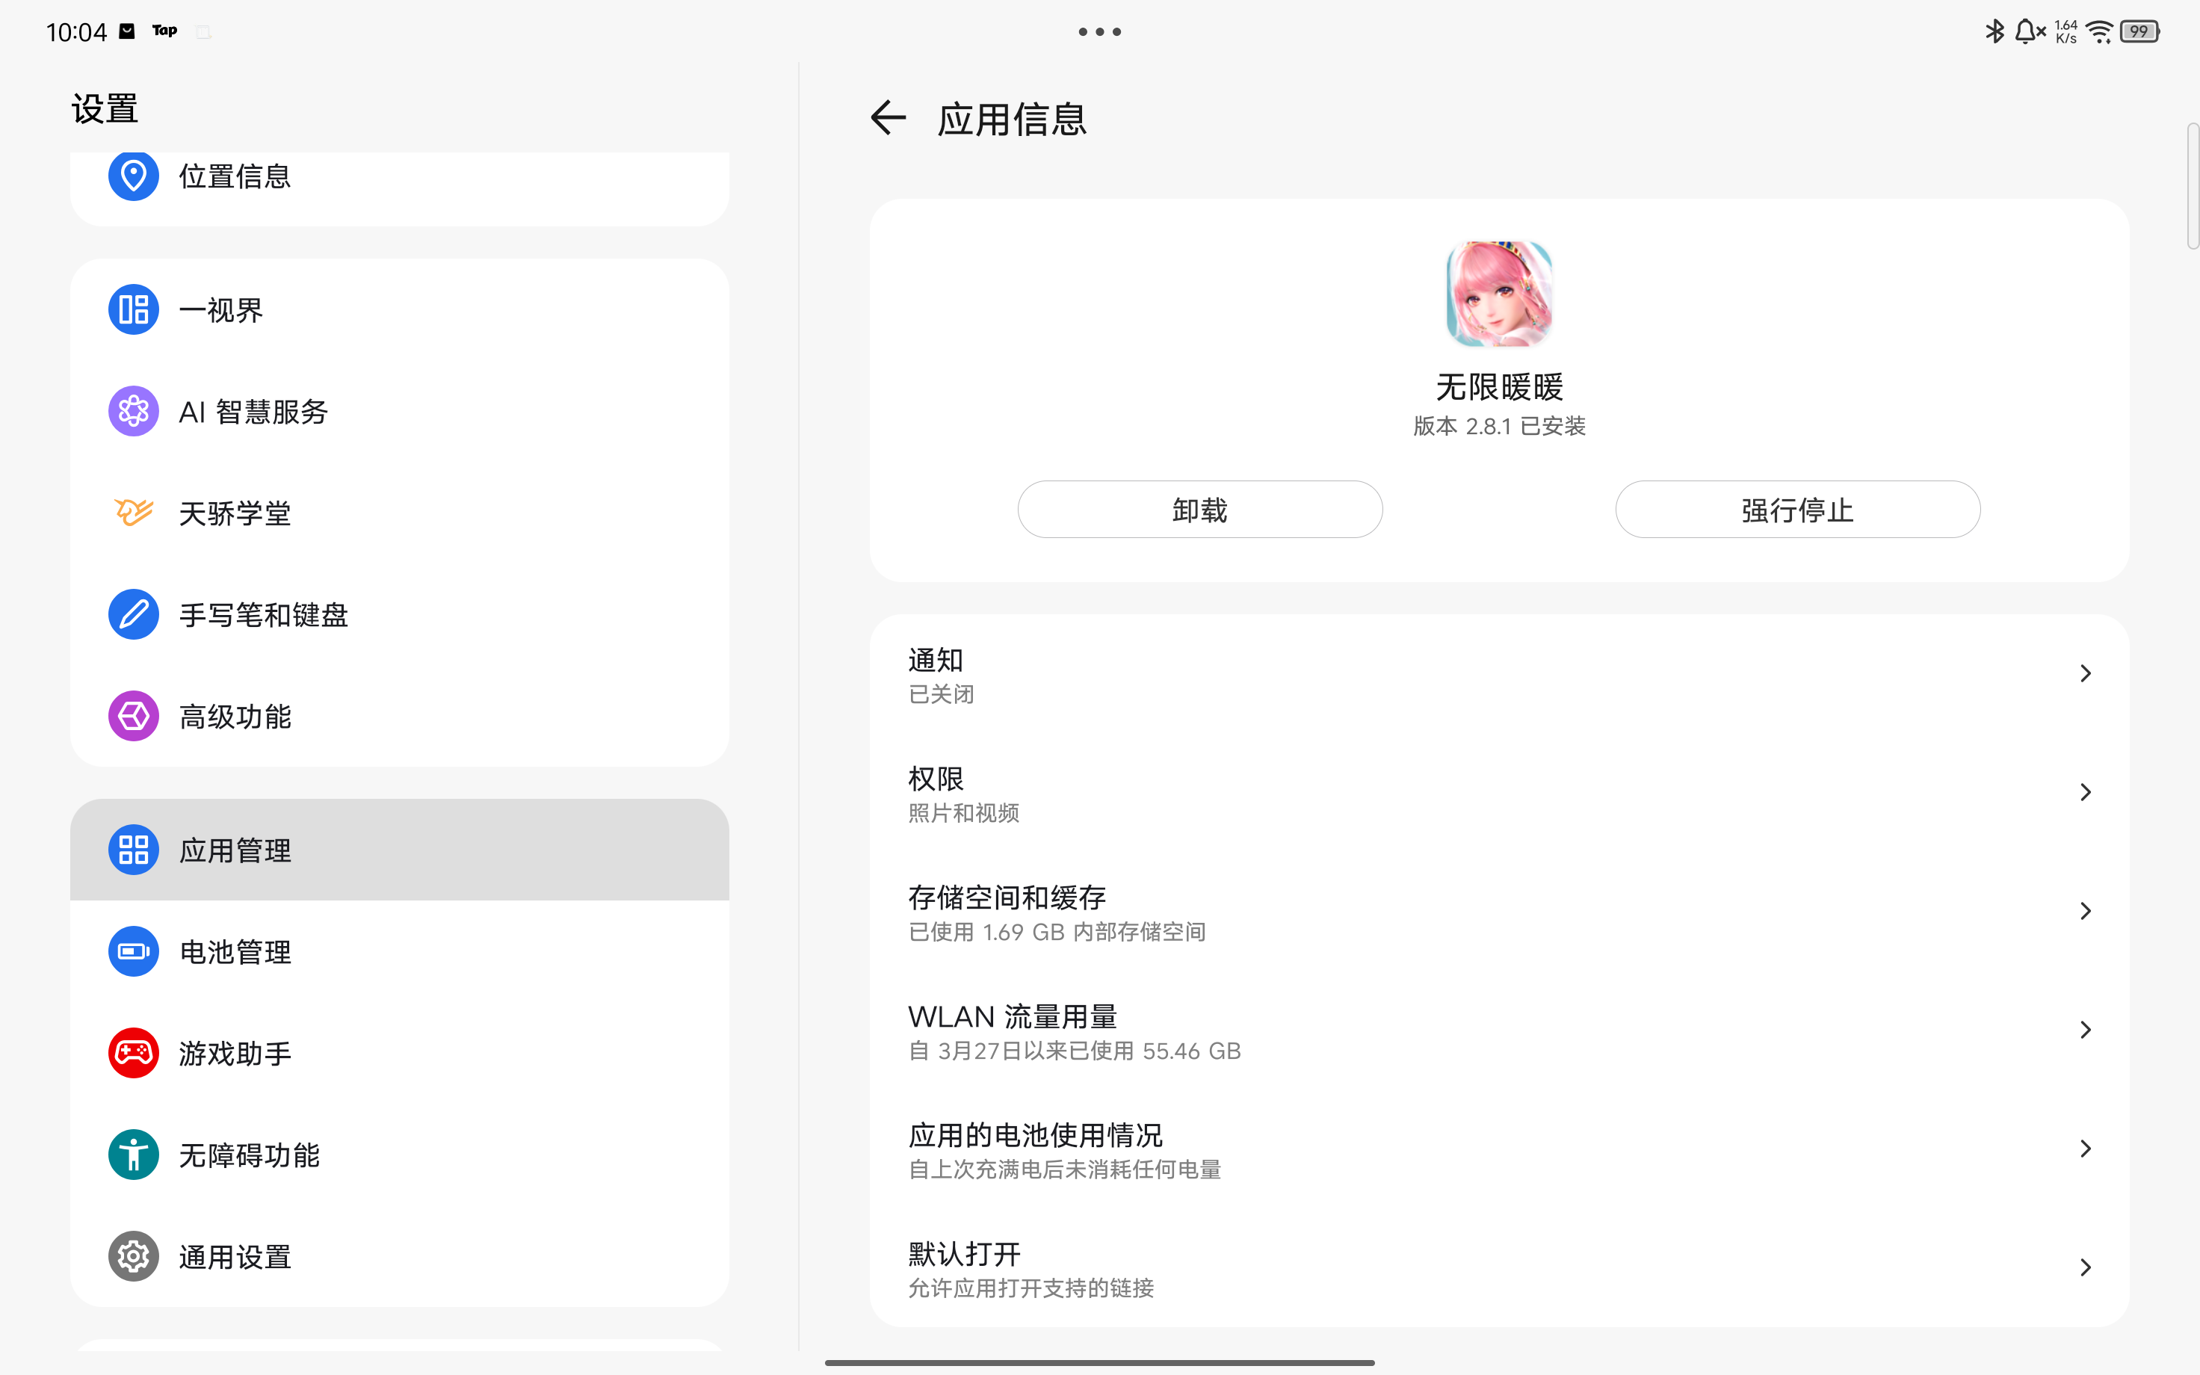Tap the 强行停止 force stop button

(x=1797, y=509)
